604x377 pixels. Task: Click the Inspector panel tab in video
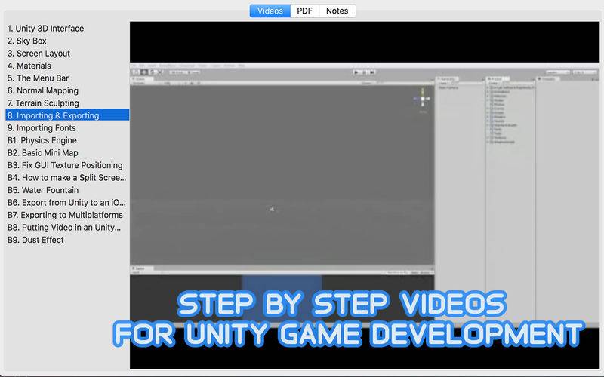(549, 79)
